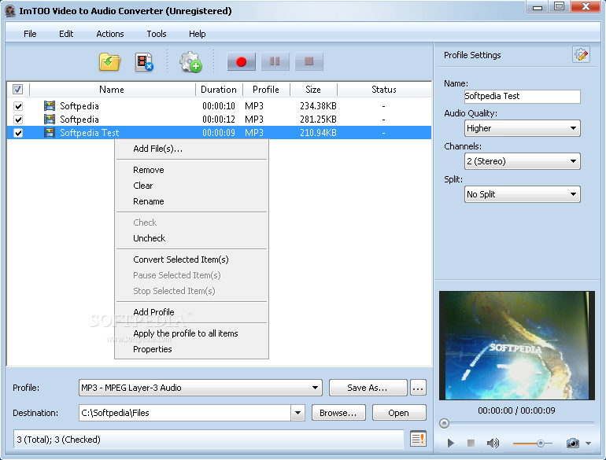Click film icon of the 00:00:12 Softpedia row
606x460 pixels.
pos(50,120)
